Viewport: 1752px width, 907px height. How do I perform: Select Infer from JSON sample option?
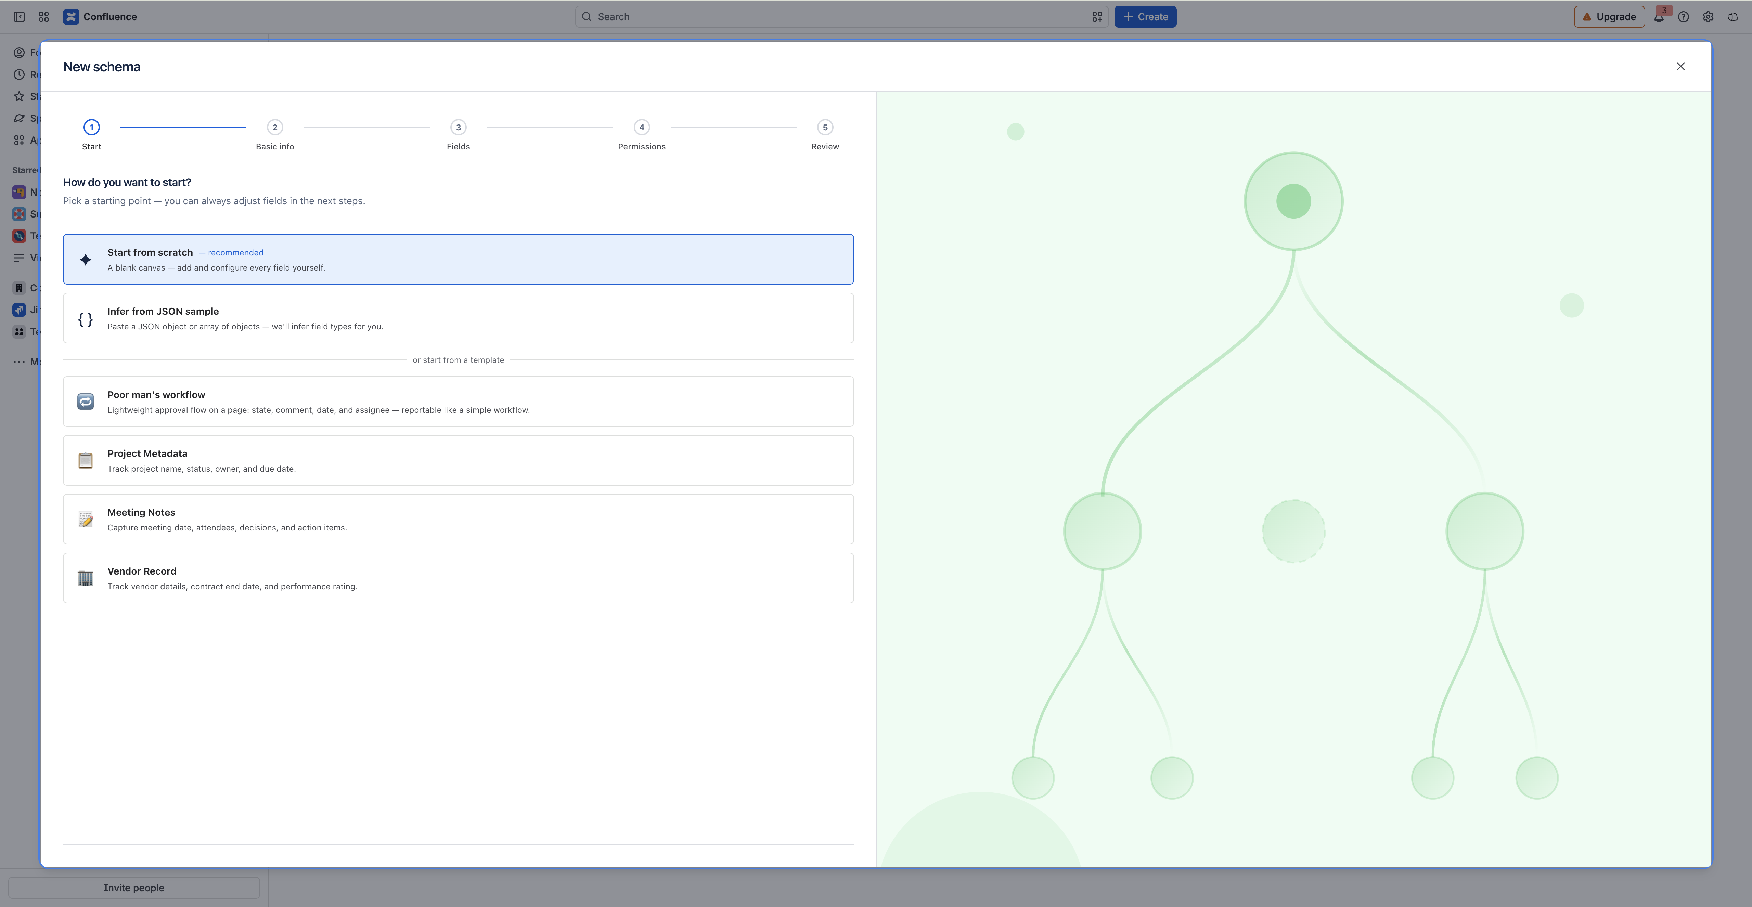pyautogui.click(x=459, y=318)
